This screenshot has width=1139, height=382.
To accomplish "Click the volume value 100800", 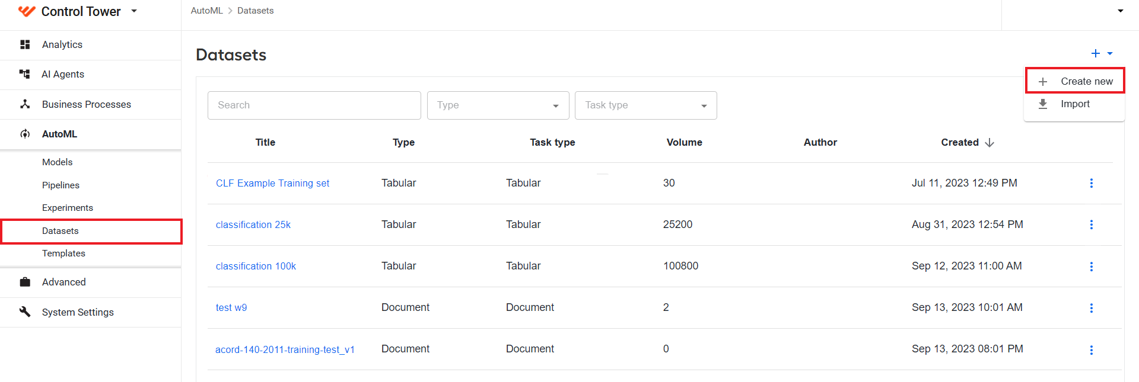I will 680,266.
